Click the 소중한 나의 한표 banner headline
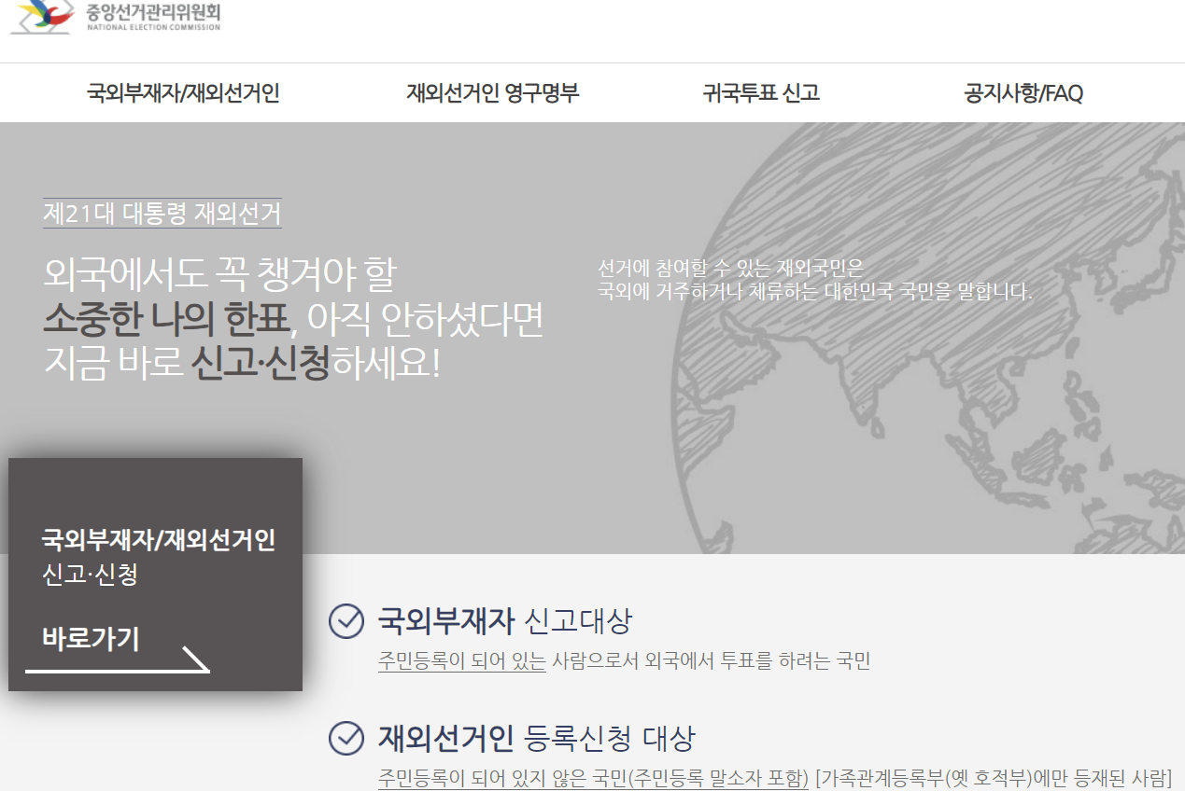1185x791 pixels. (x=165, y=320)
